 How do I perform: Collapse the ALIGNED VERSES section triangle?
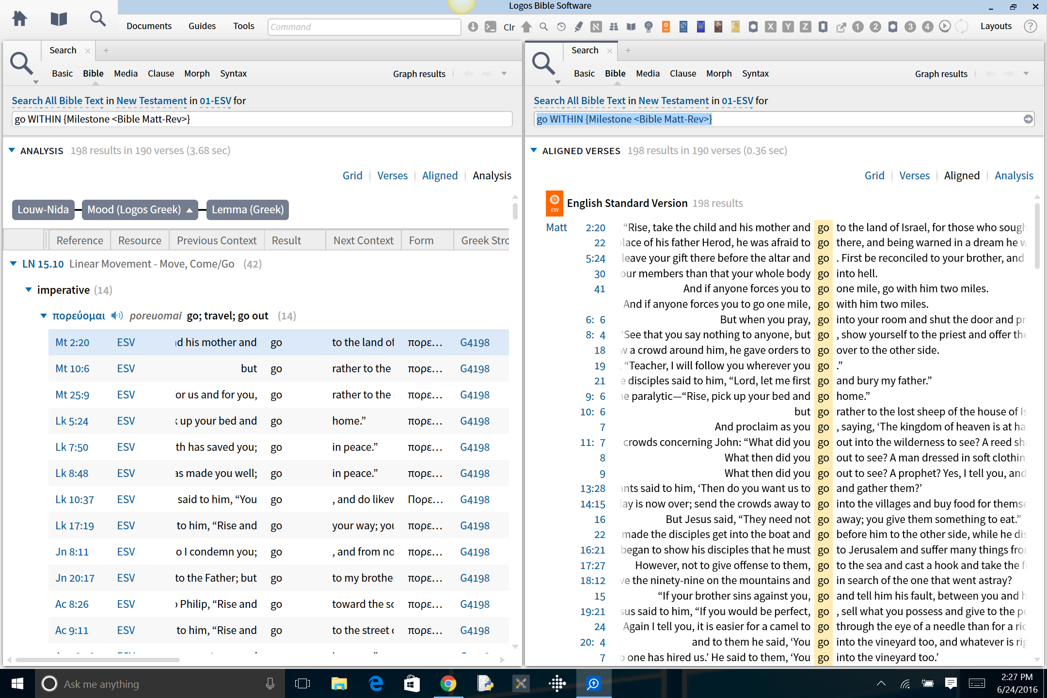pyautogui.click(x=534, y=150)
